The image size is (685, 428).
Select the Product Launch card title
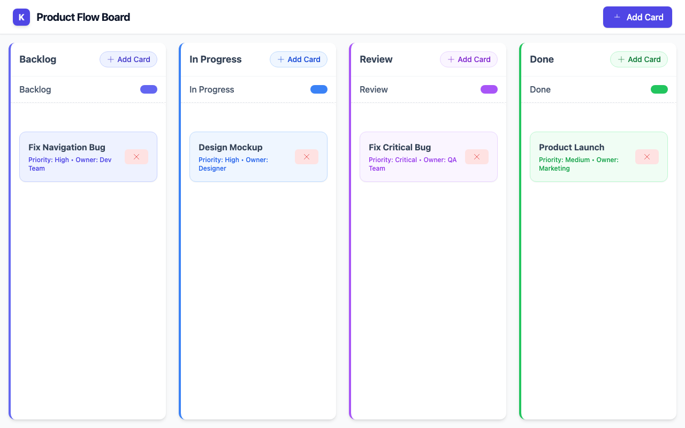572,148
